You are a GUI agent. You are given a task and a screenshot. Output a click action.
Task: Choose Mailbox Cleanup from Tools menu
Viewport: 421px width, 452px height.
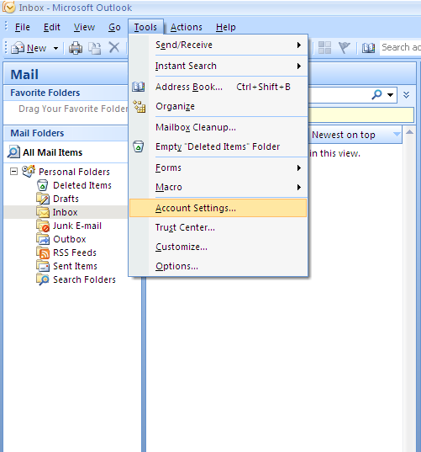pos(218,127)
